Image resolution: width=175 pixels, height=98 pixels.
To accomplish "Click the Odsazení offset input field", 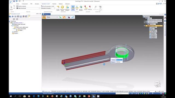I will [x=119, y=62].
